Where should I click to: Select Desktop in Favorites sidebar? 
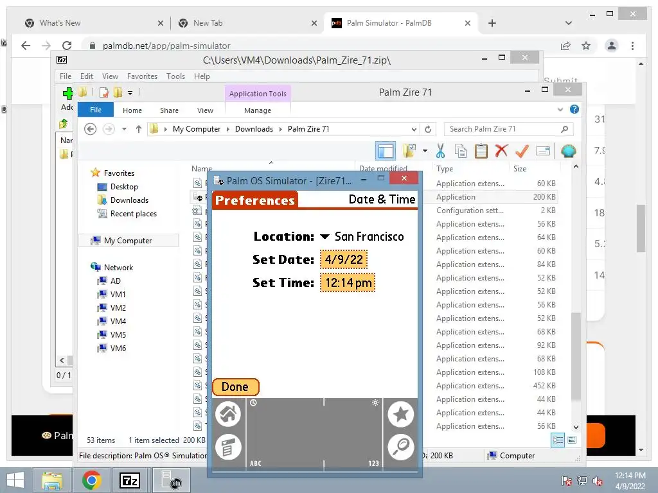click(x=124, y=187)
